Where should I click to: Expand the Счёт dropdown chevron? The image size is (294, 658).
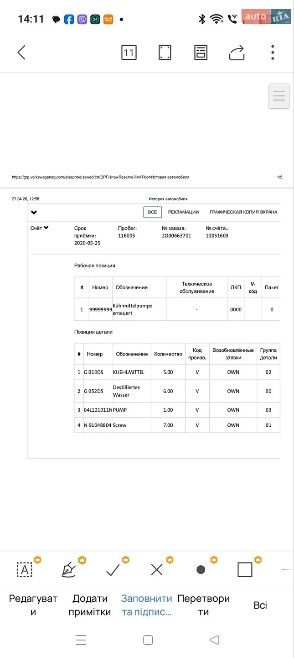(46, 228)
